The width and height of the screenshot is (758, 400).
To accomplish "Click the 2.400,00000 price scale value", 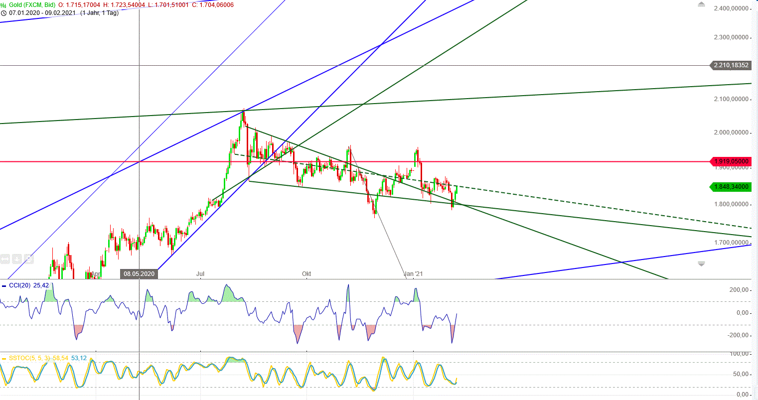I will pos(731,8).
